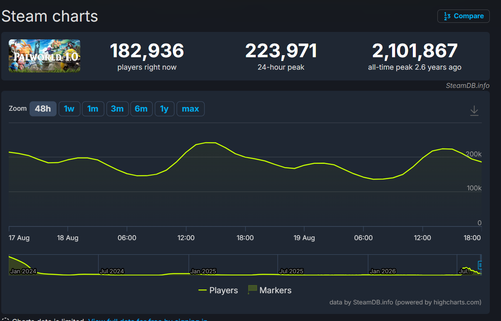The height and width of the screenshot is (321, 501).
Task: Switch zoom to 1m
Action: coord(93,109)
